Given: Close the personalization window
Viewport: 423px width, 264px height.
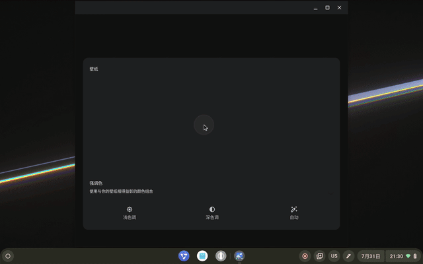Looking at the screenshot, I should [340, 8].
